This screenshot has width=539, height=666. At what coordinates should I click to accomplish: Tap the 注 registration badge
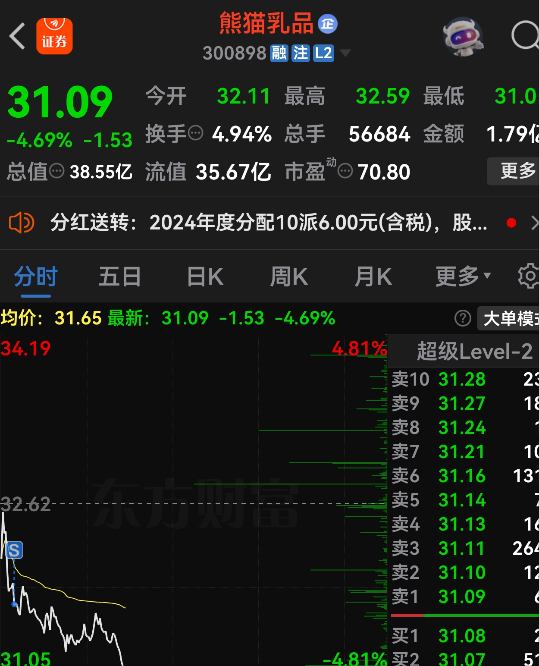point(301,53)
